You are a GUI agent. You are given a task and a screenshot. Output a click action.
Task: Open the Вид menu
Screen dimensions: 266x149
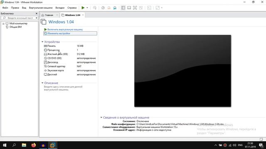click(24, 8)
